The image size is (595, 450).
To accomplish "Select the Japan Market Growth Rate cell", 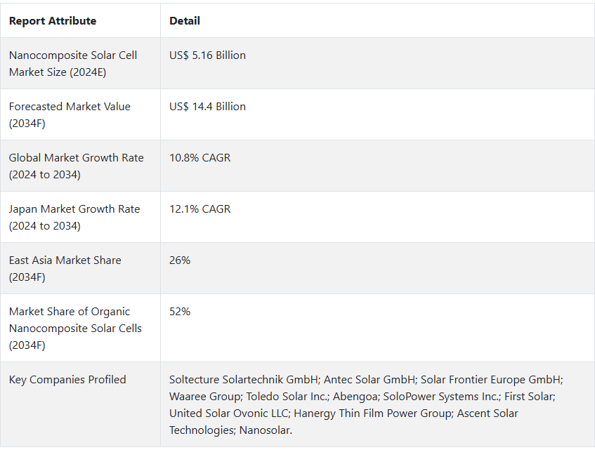I will (81, 217).
